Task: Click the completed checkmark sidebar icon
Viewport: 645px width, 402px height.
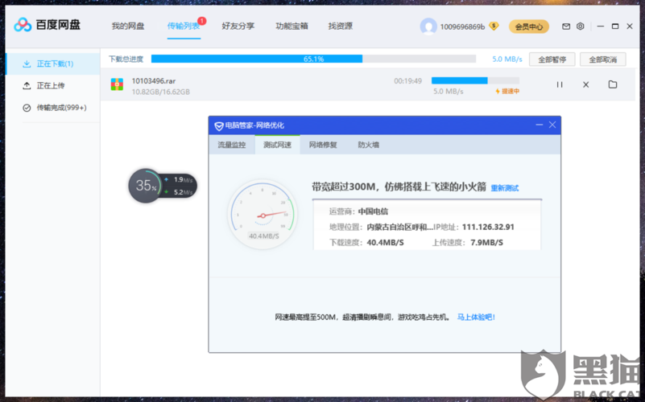Action: pos(27,108)
